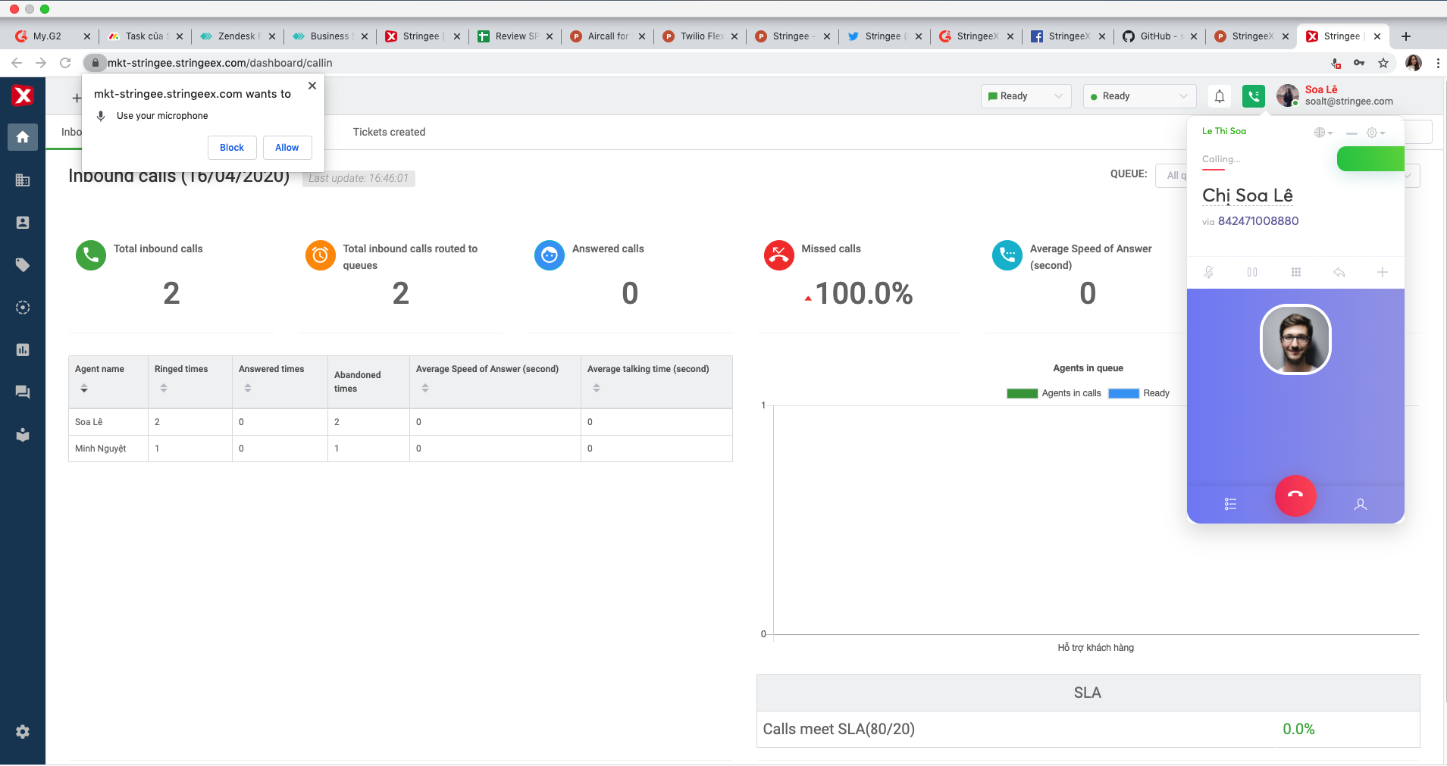Open call list icon at widget bottom
This screenshot has width=1447, height=766.
(x=1230, y=504)
